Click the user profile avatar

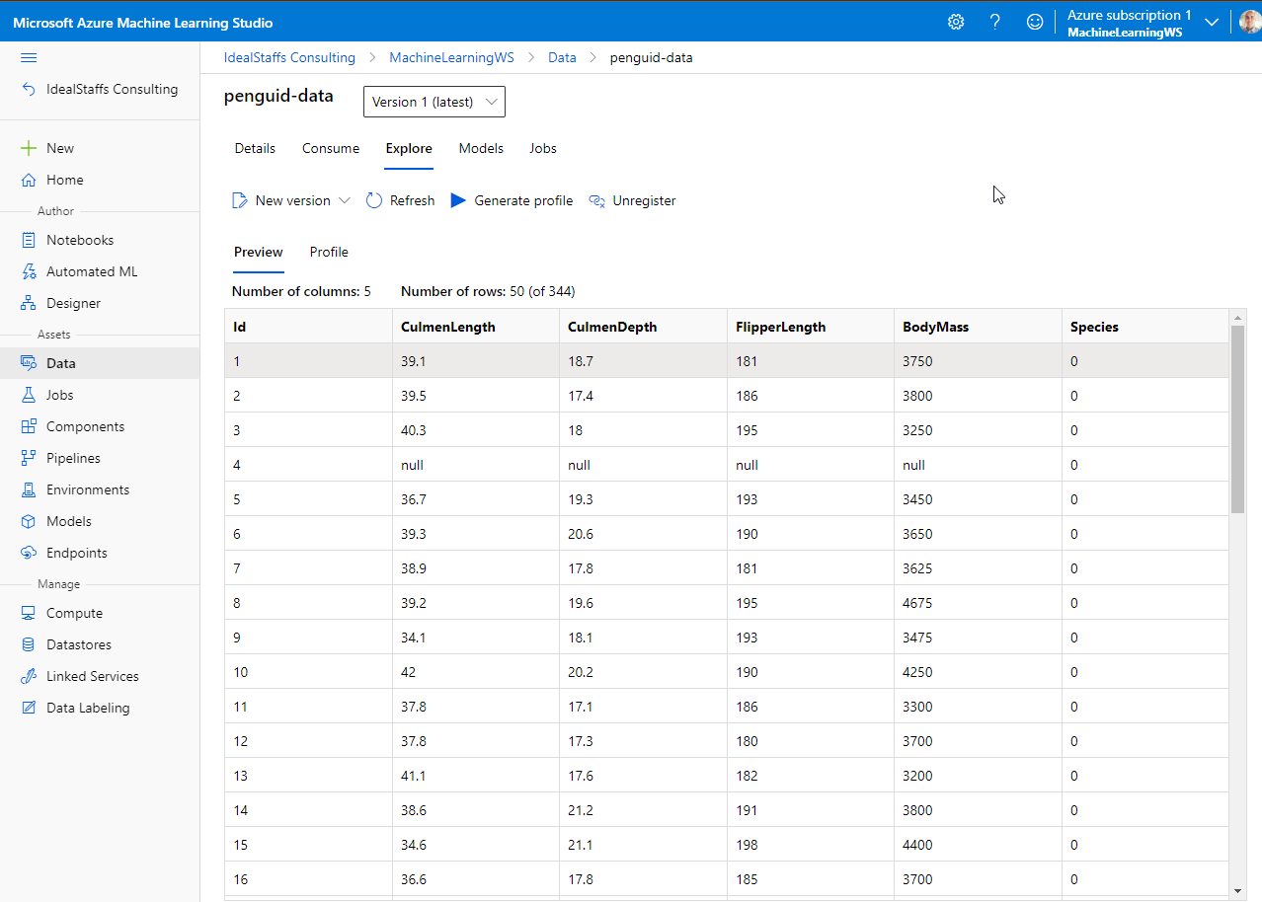coord(1250,22)
